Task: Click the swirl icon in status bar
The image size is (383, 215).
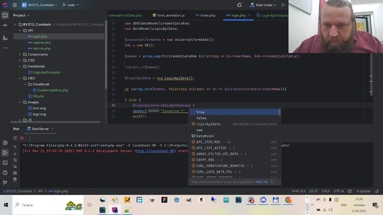Action: pyautogui.click(x=349, y=191)
